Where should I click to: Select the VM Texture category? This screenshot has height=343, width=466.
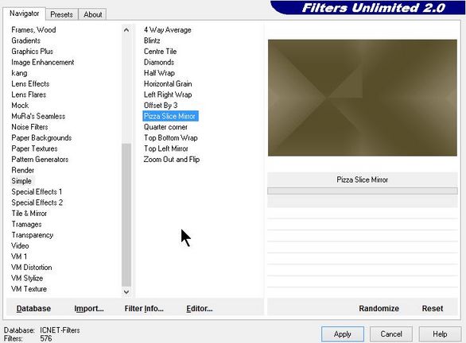pos(29,289)
